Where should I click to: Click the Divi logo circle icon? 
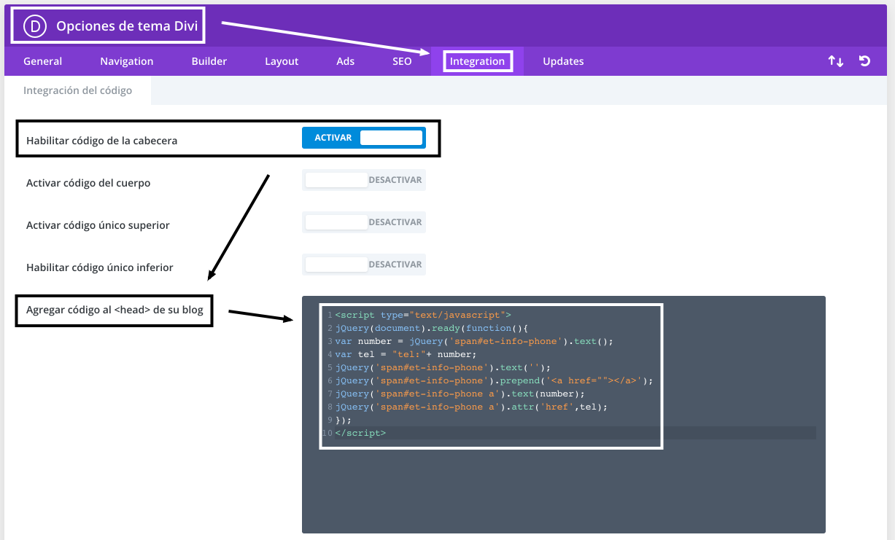[34, 26]
